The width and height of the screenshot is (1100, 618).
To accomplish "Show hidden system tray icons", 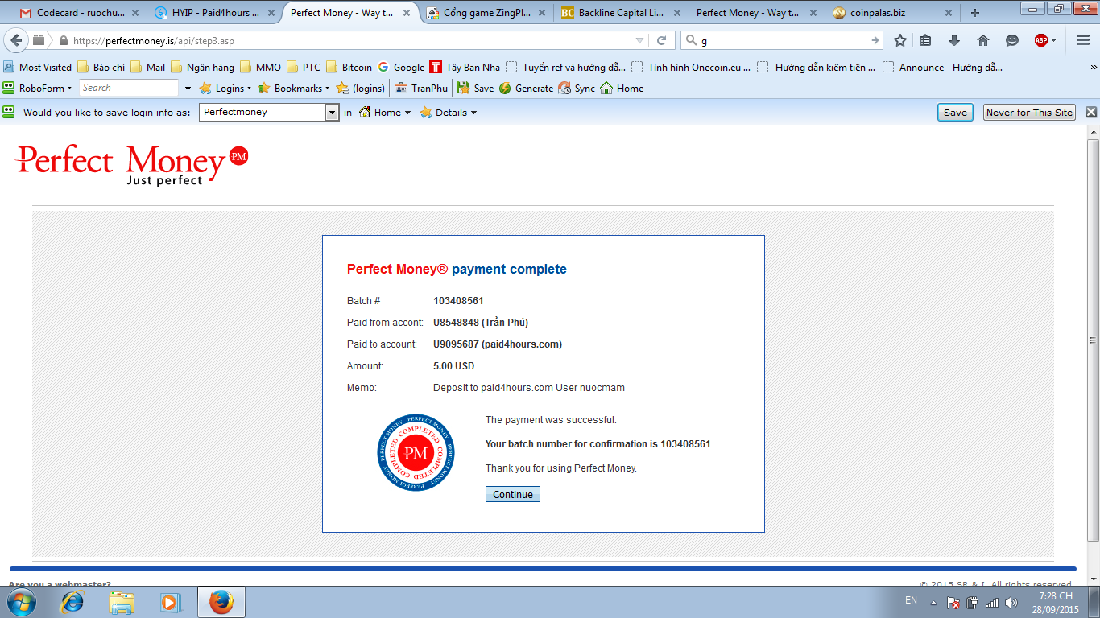I will [933, 602].
